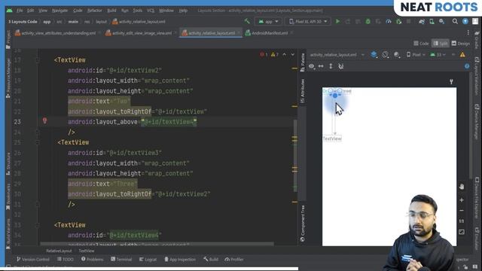
Task: Click the horizontal scrollbar of the code editor
Action: pos(157,244)
